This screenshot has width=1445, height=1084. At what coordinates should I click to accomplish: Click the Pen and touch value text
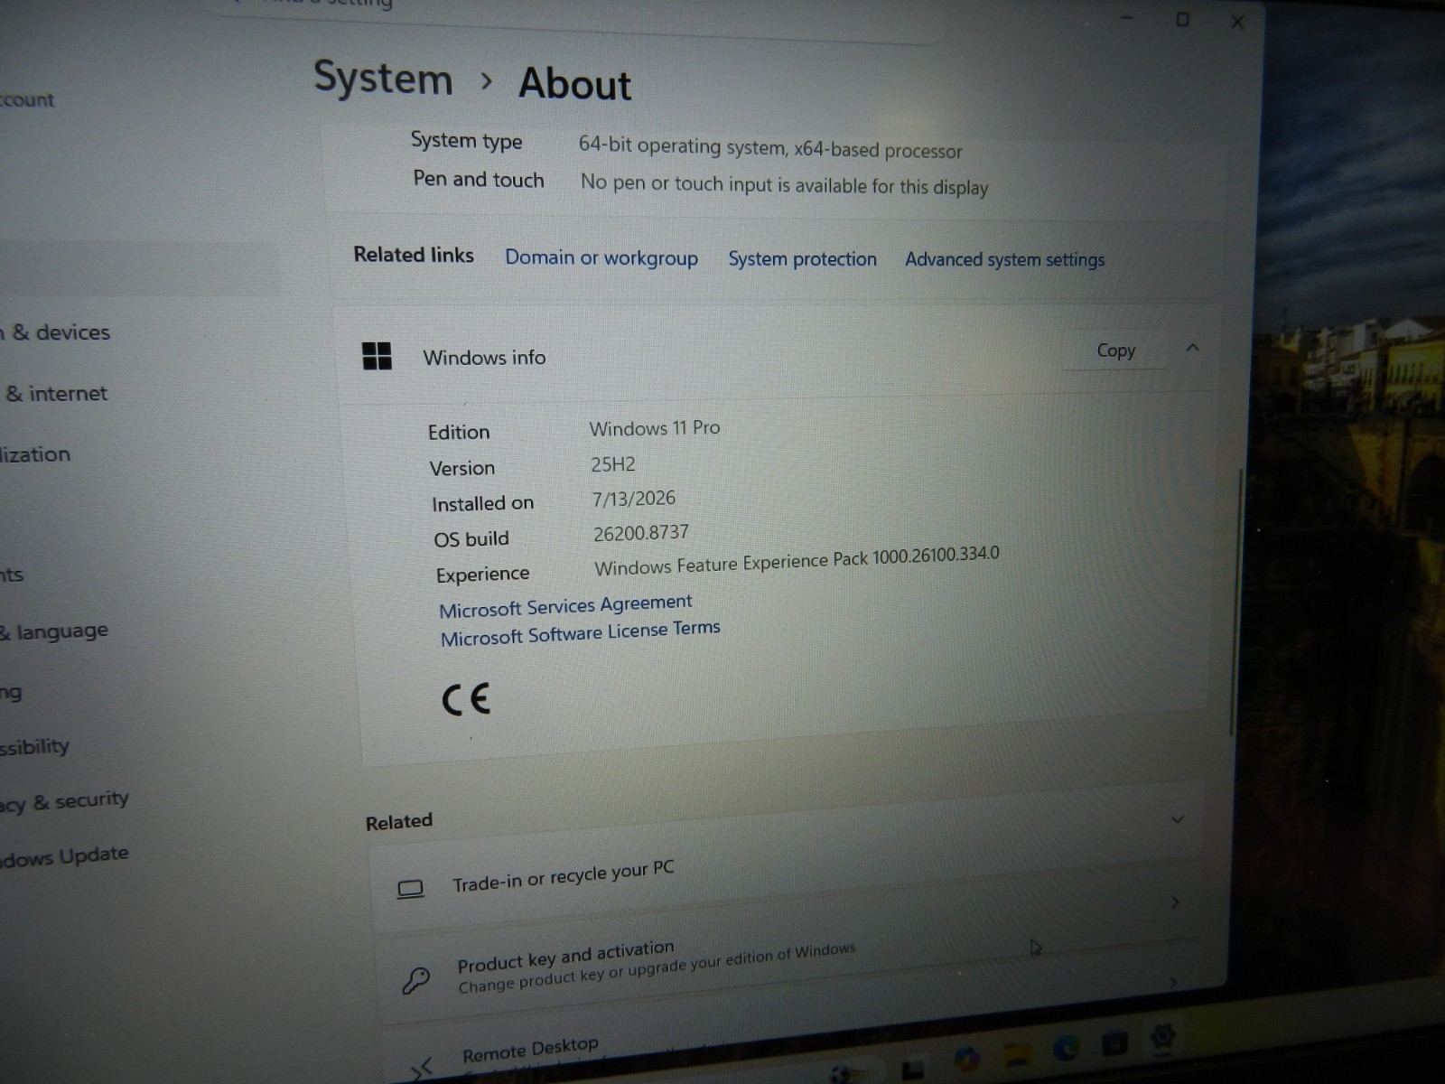click(x=784, y=185)
